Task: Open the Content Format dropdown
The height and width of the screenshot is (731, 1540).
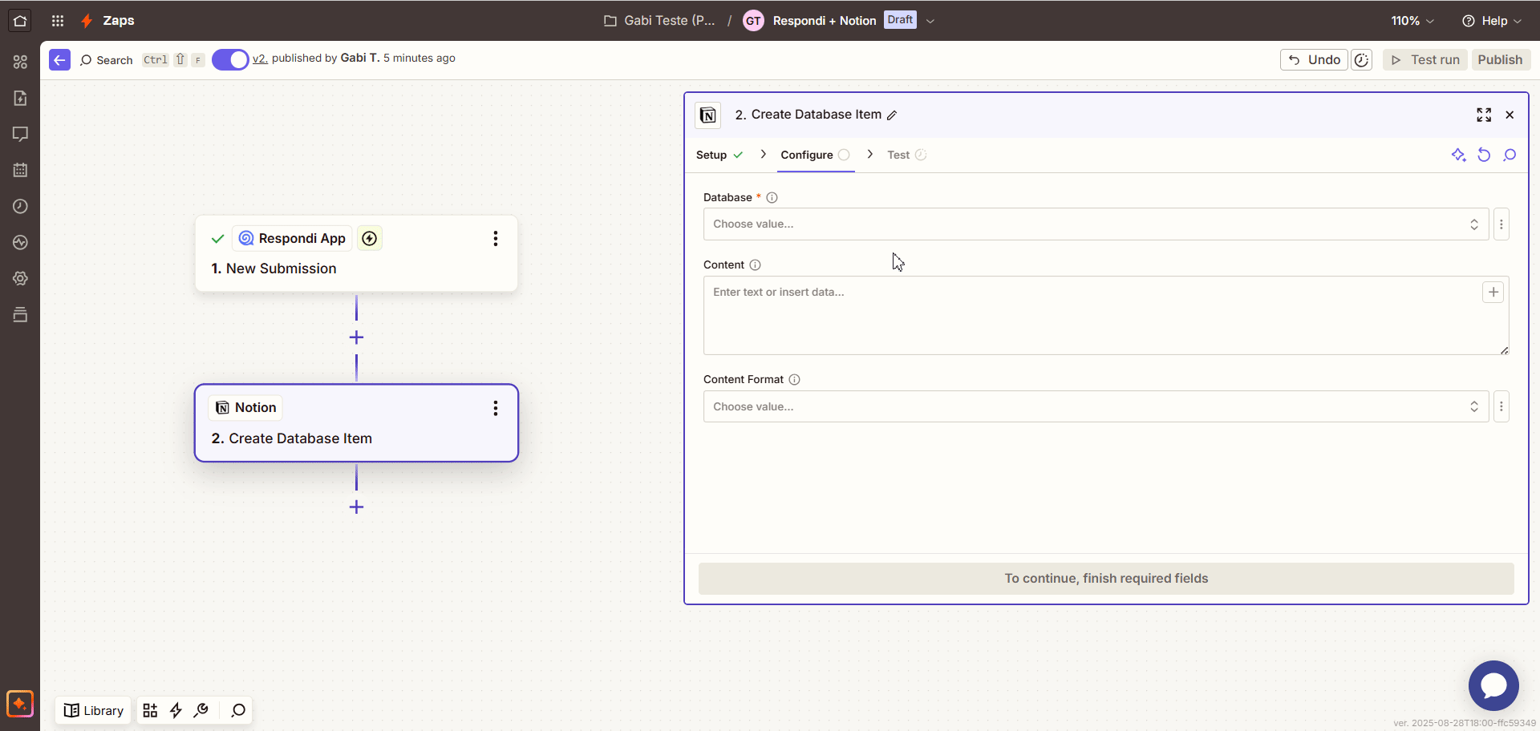Action: 1096,406
